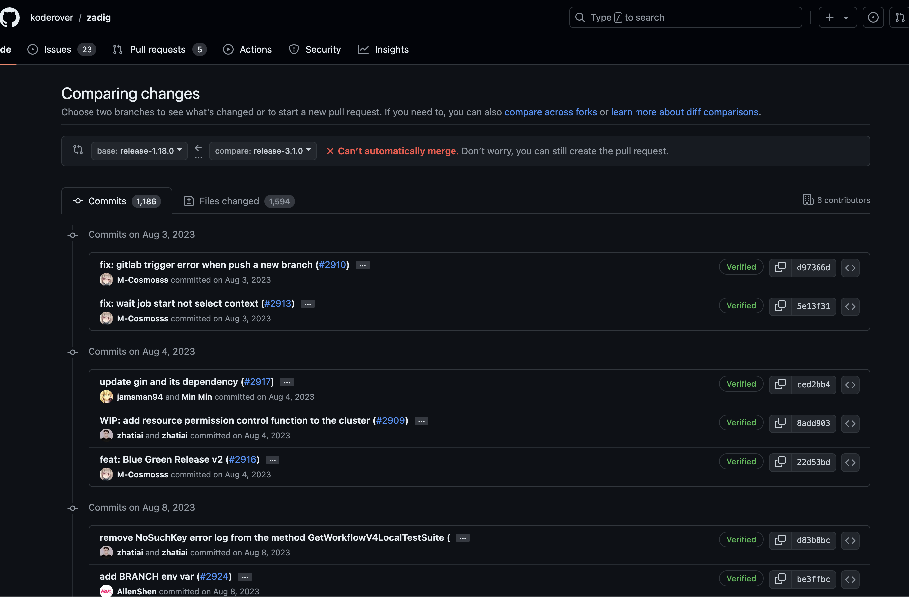Expand description of Blue Green Release commit
The height and width of the screenshot is (597, 909).
pos(272,460)
